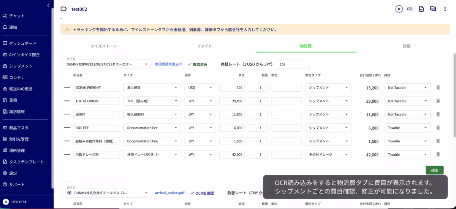
Task: Click the 確定 confirm button
Action: click(434, 170)
